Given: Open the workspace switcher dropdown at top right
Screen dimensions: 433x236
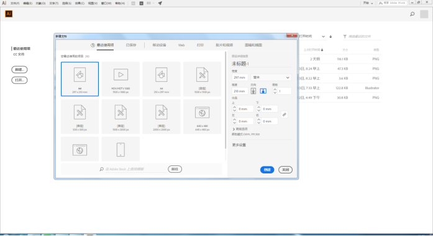Looking at the screenshot, I should 368,3.
